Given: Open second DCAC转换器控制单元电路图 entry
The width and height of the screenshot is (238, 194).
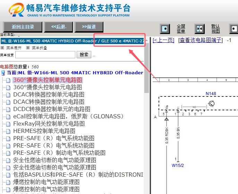Looking at the screenshot, I should 49,102.
